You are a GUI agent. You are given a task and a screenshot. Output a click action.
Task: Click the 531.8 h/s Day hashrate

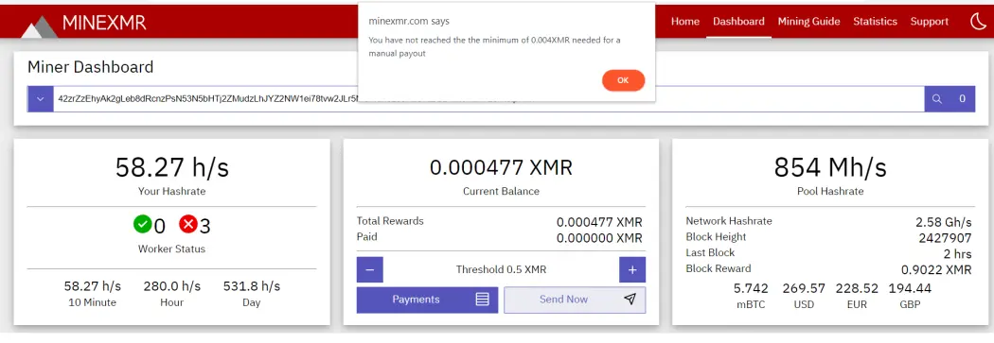[x=252, y=286]
